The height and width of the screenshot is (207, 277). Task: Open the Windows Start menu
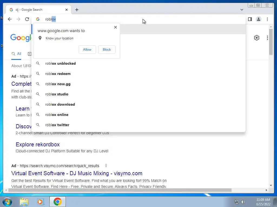tap(7, 202)
